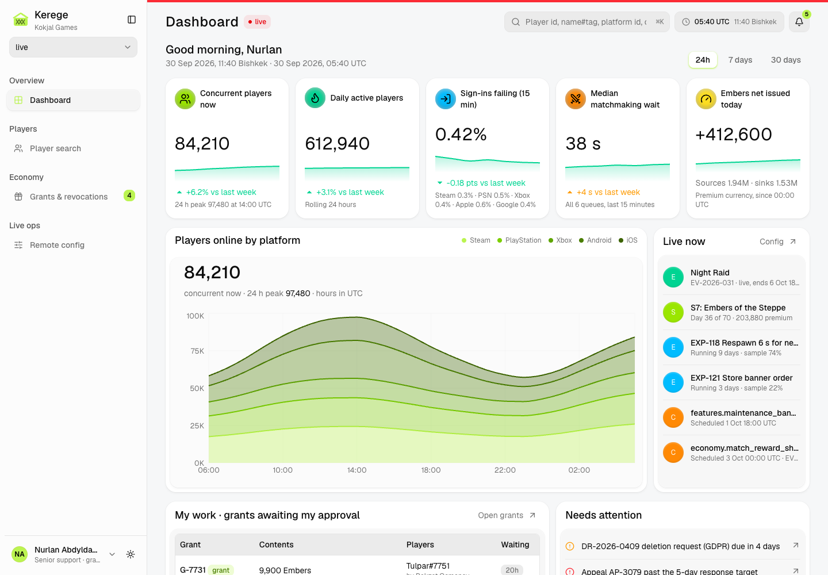Open the S7 Embers of the Steppe avatar
This screenshot has width=828, height=575.
coord(673,312)
